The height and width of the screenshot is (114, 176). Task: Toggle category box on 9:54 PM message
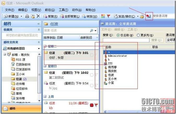[92, 85]
